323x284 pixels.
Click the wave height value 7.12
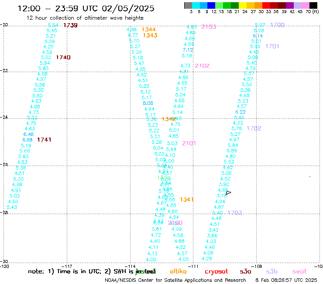coord(188,50)
